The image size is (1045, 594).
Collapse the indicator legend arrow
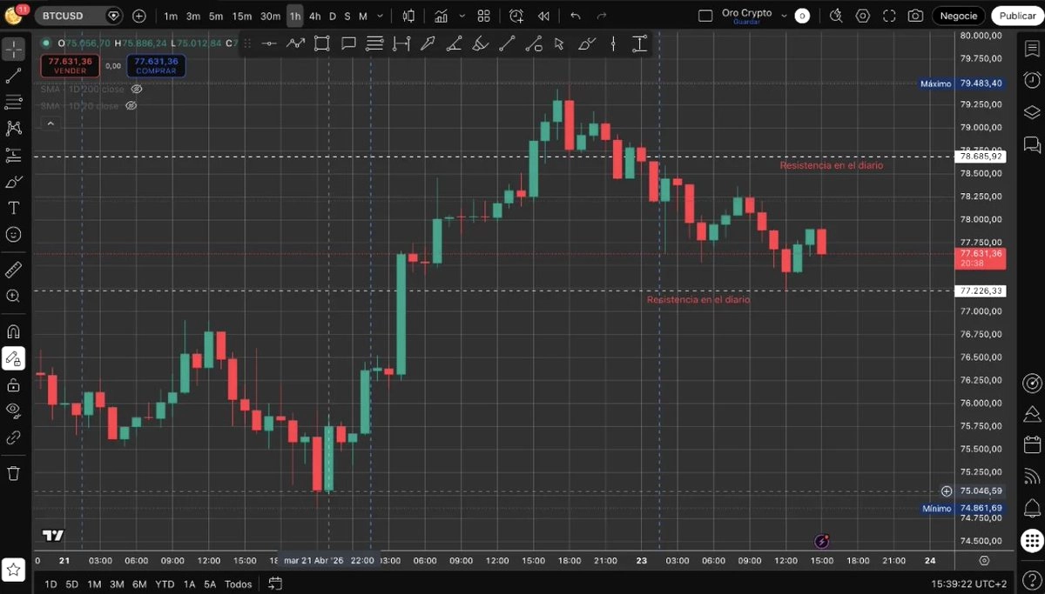(x=50, y=122)
